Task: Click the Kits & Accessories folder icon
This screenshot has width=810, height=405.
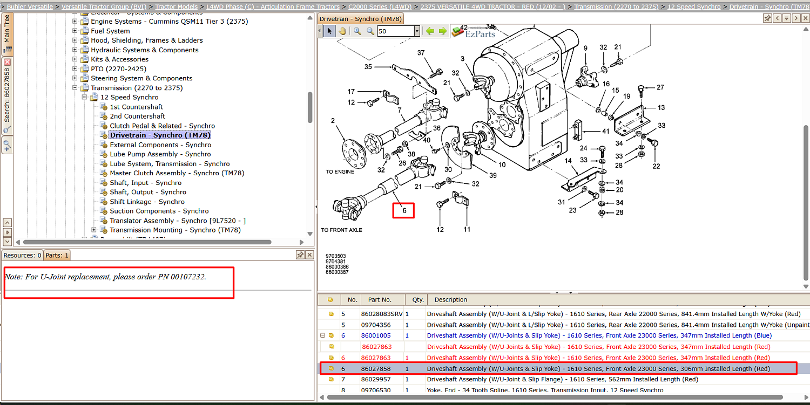Action: tap(85, 59)
